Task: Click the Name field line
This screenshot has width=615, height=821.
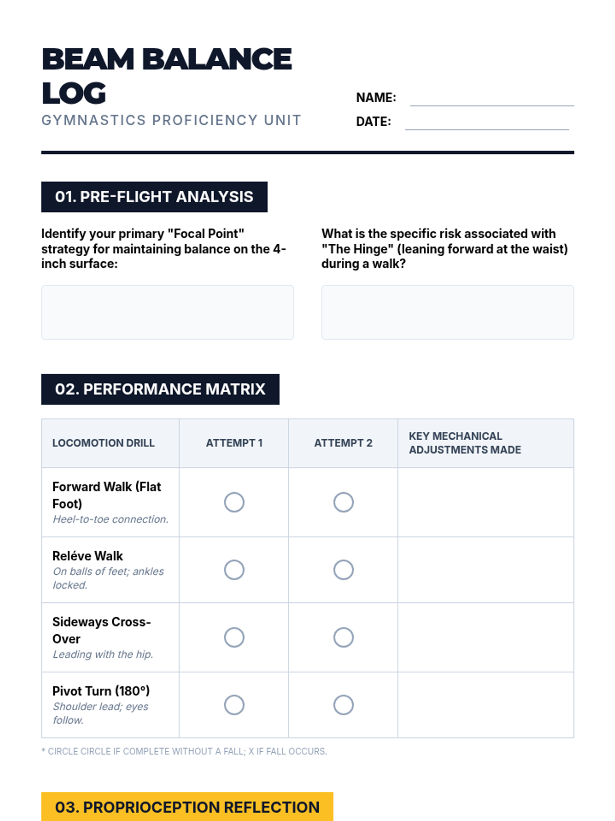Action: [x=491, y=100]
